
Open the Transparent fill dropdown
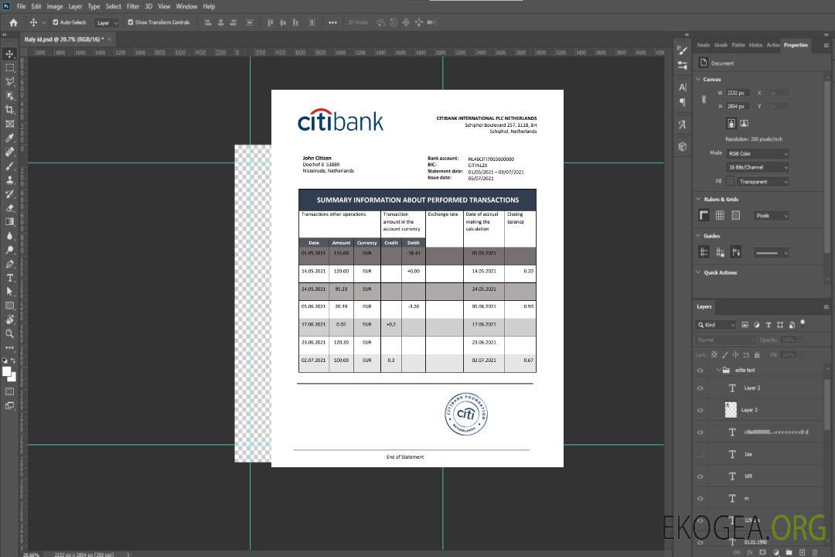coord(762,182)
